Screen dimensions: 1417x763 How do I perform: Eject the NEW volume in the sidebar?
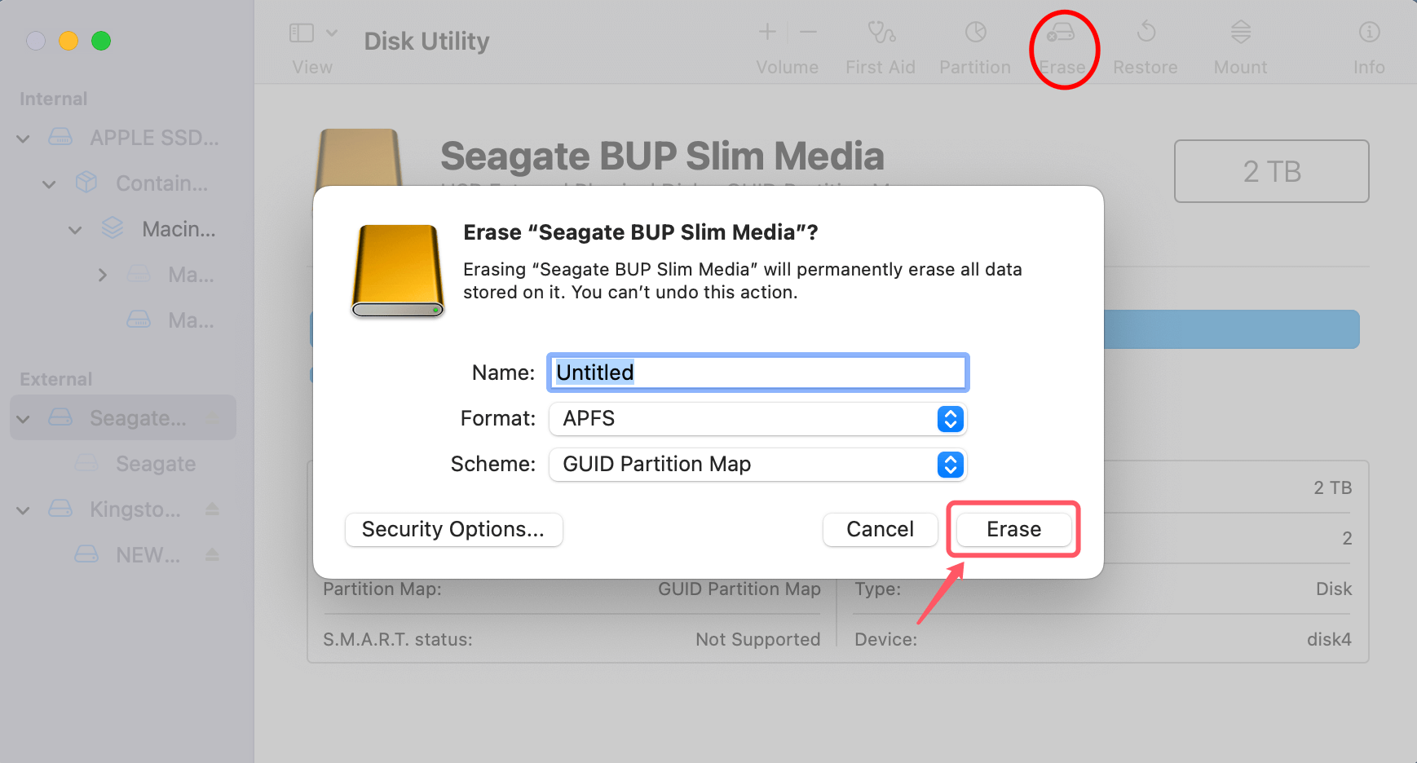(x=212, y=554)
